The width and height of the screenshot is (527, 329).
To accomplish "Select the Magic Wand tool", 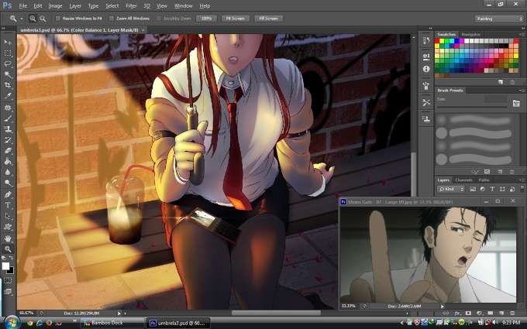I will tap(8, 74).
